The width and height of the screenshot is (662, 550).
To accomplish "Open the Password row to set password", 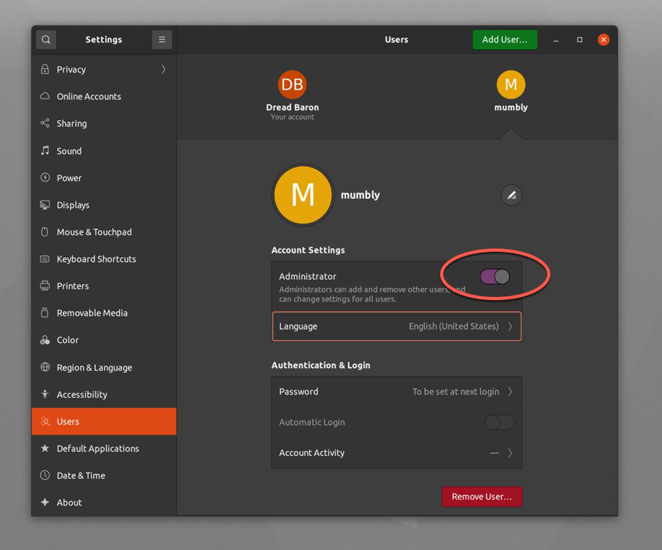I will point(396,391).
